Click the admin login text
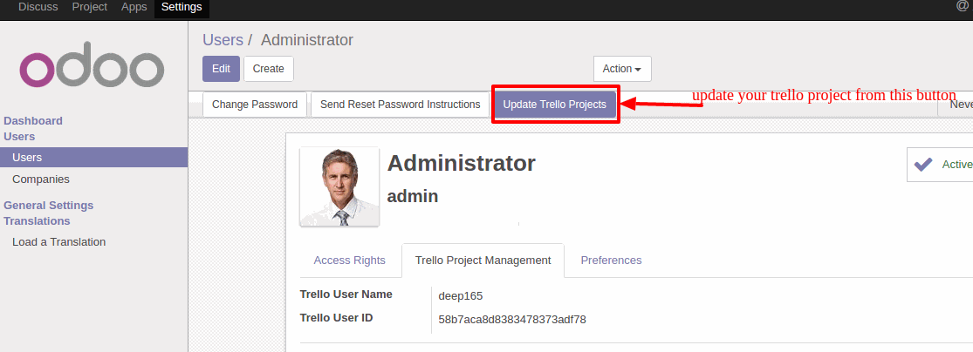 (x=413, y=196)
